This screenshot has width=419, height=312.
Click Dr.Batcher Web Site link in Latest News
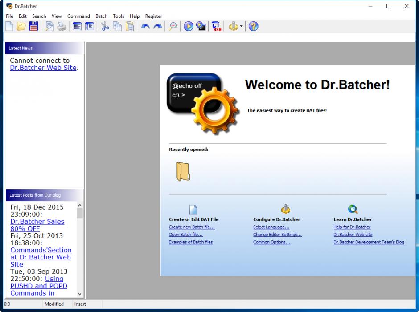[43, 68]
